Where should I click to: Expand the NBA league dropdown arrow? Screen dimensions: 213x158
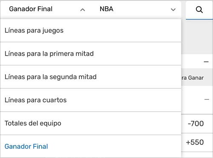173,10
